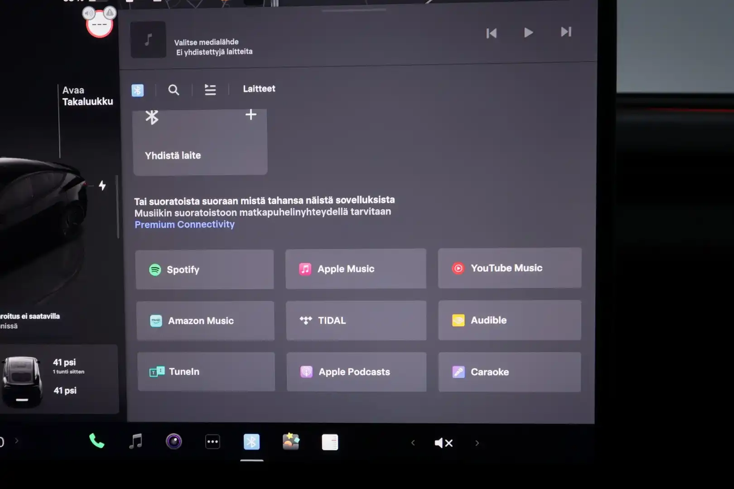This screenshot has width=734, height=489.
Task: Skip to the previous track
Action: pos(492,33)
